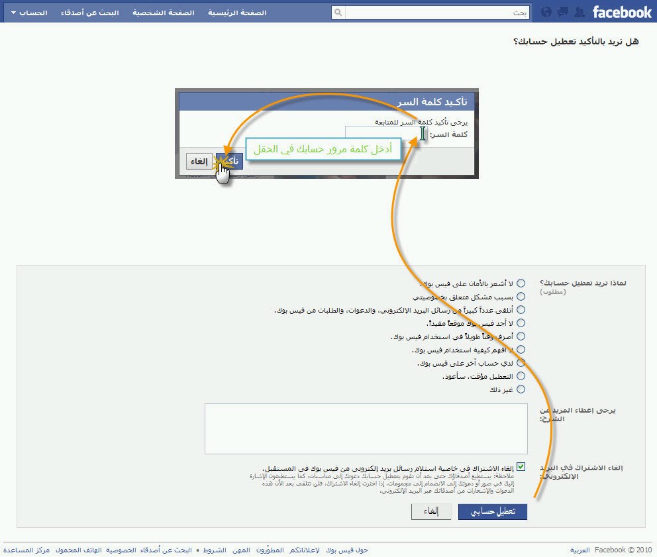
Task: Toggle the email opt-out checkbox
Action: coord(521,467)
